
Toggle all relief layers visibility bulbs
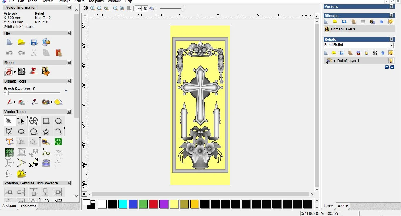pos(391,53)
